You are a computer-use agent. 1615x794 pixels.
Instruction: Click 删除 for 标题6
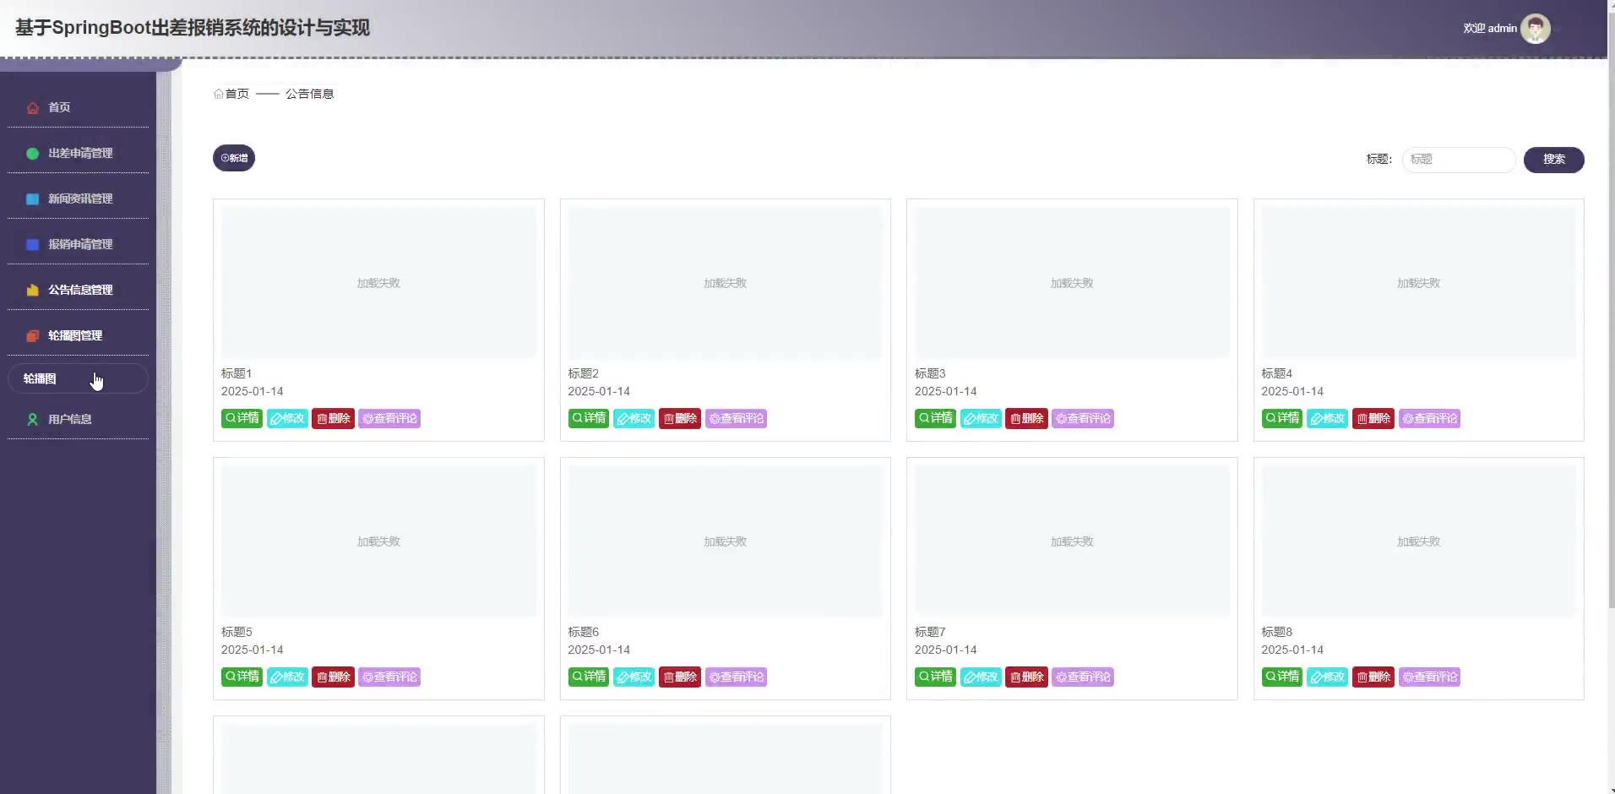tap(680, 677)
